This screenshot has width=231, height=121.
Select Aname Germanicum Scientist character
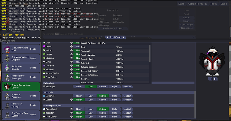21,86
